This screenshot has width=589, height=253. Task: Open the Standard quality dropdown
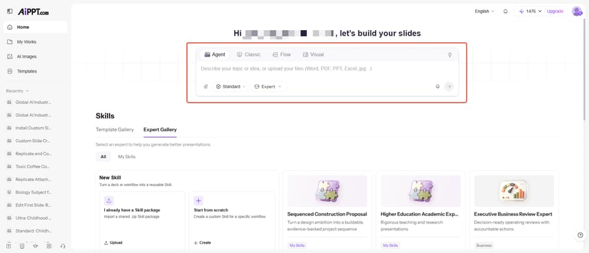(230, 87)
